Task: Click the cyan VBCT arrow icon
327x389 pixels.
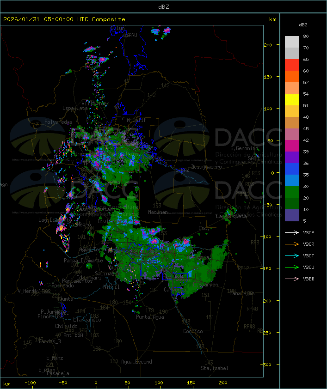Action: coord(292,255)
